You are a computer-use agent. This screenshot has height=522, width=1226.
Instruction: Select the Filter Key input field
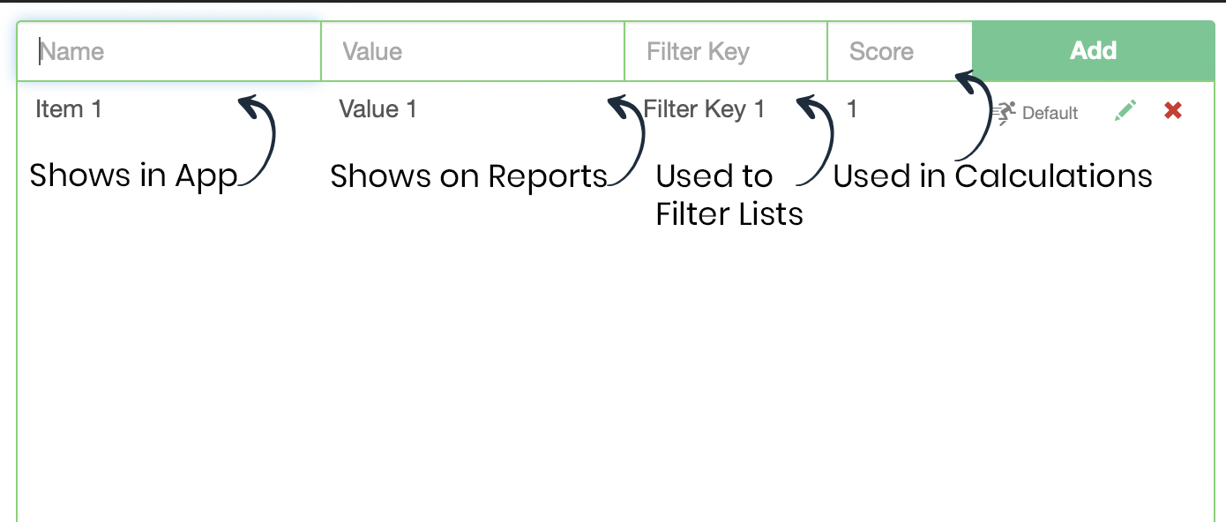click(725, 51)
